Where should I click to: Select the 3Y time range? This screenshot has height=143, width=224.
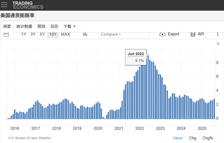coord(33,34)
